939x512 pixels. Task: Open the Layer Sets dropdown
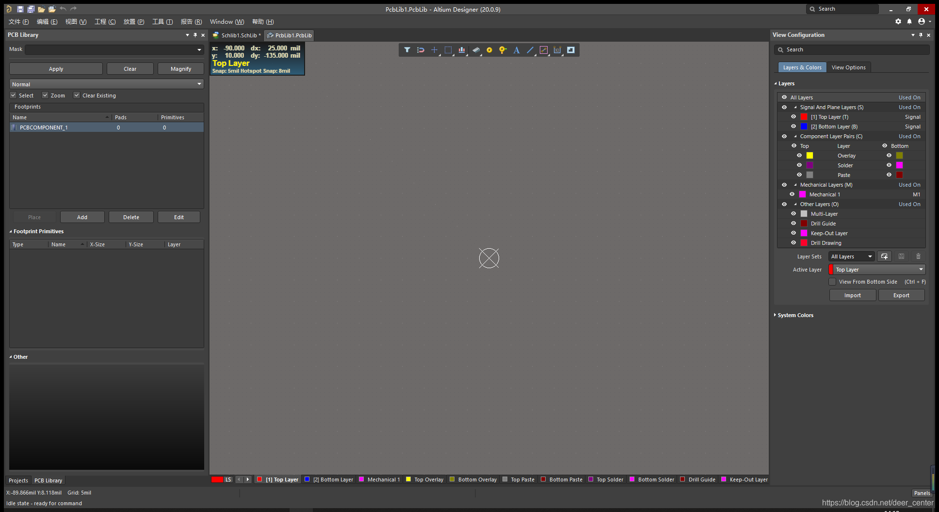(x=851, y=256)
